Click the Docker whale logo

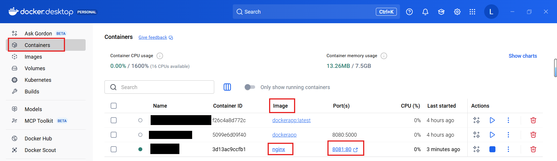click(x=13, y=11)
